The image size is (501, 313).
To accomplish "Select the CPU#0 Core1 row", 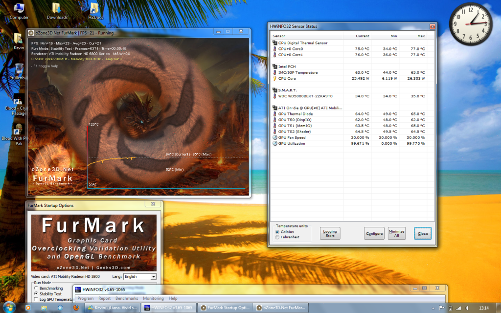I will coord(353,55).
